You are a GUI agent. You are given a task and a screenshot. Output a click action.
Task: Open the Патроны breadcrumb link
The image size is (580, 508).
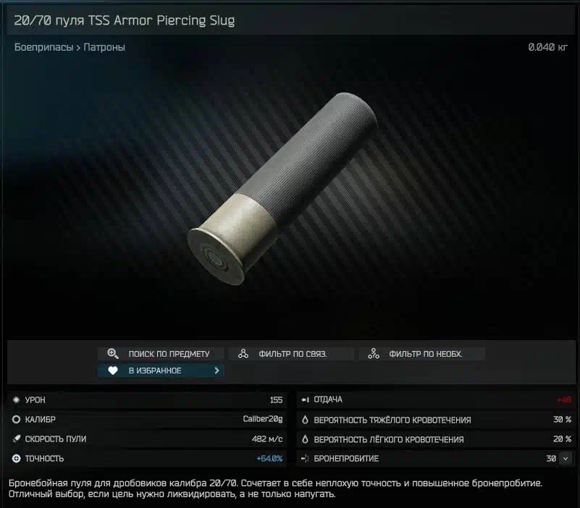(104, 47)
